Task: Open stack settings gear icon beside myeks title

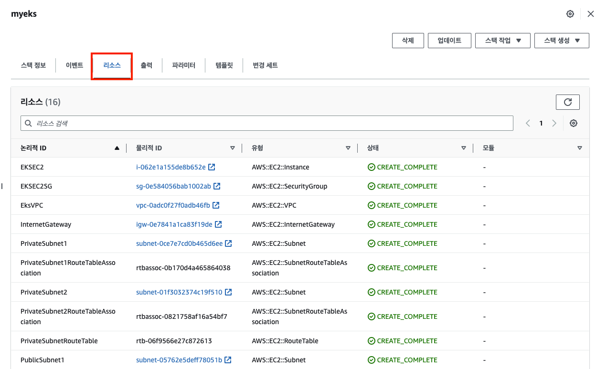Action: [570, 14]
